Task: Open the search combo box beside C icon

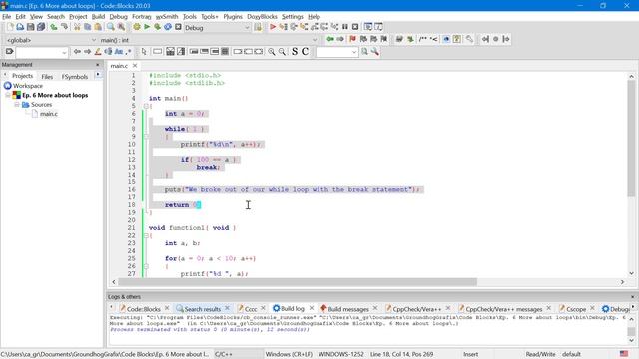Action: 336,52
